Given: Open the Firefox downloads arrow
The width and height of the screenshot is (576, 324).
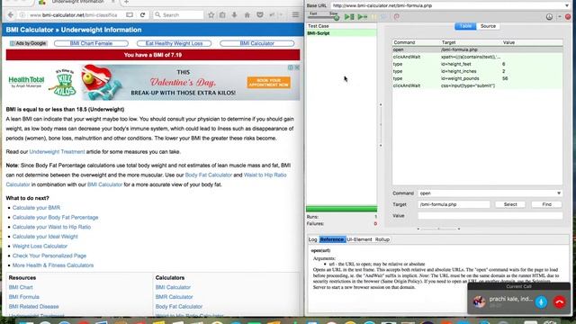Looking at the screenshot, I should coord(234,15).
